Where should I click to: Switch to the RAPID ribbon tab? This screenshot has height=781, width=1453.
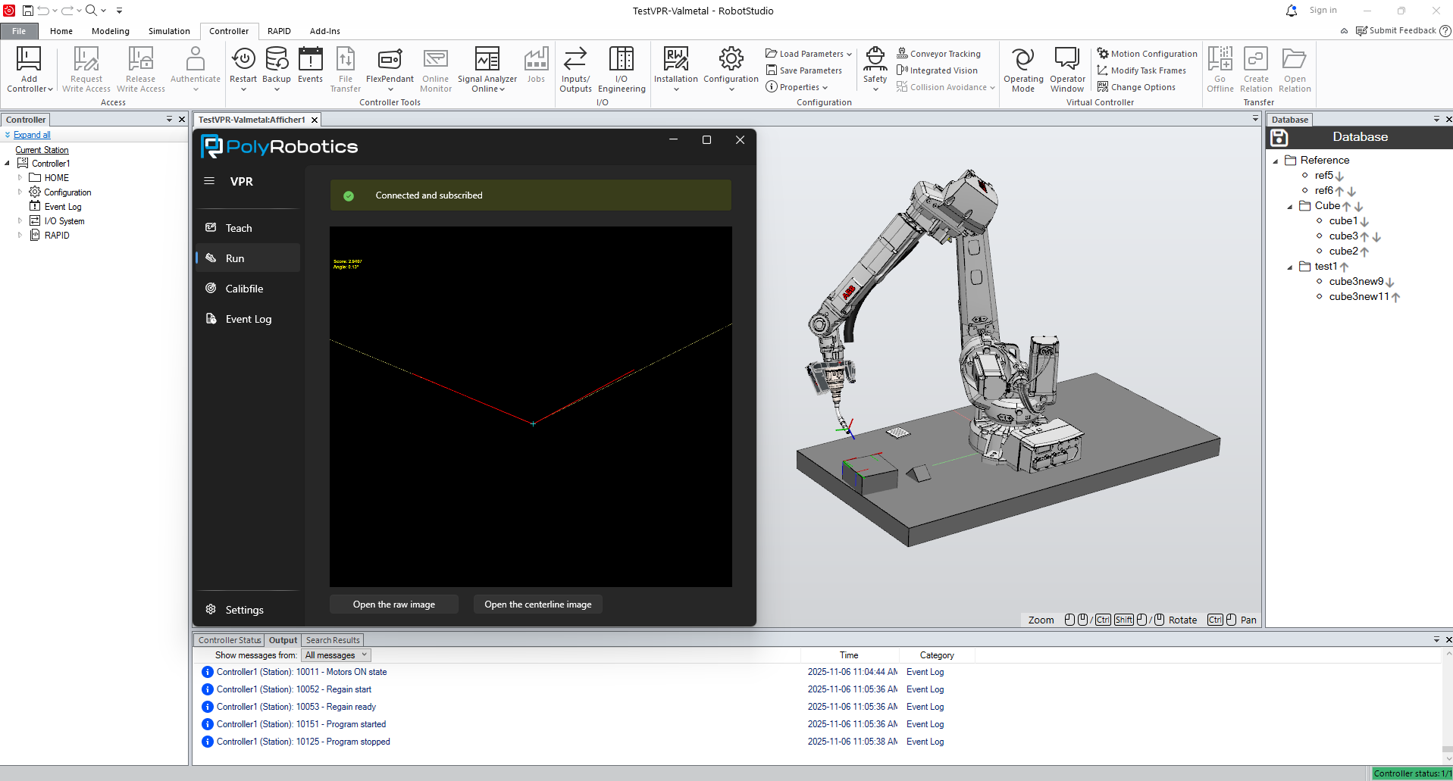[x=279, y=31]
